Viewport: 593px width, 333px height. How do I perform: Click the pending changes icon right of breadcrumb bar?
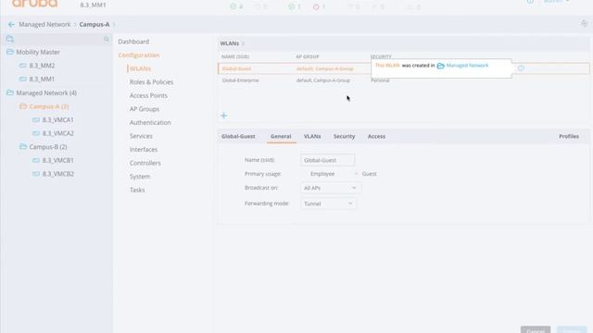click(584, 23)
